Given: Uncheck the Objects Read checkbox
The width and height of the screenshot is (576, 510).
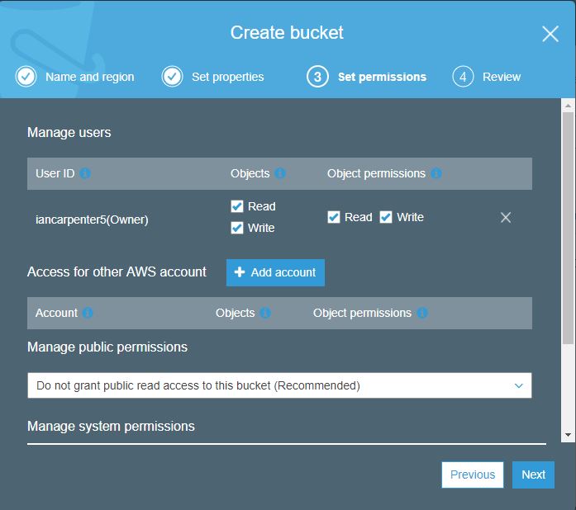Looking at the screenshot, I should point(237,206).
